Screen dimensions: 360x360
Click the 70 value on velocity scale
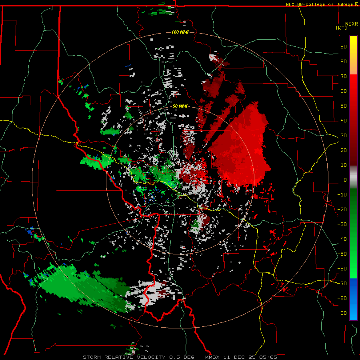pyautogui.click(x=344, y=76)
